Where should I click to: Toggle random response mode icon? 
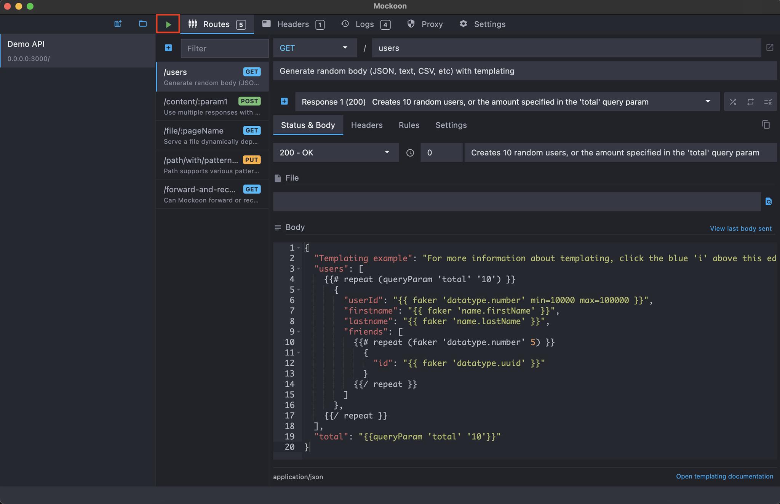click(x=733, y=102)
